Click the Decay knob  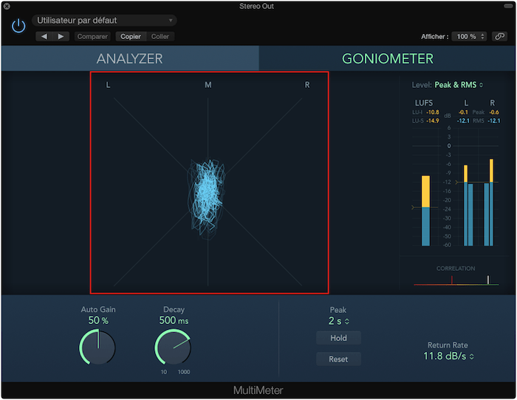[x=173, y=348]
